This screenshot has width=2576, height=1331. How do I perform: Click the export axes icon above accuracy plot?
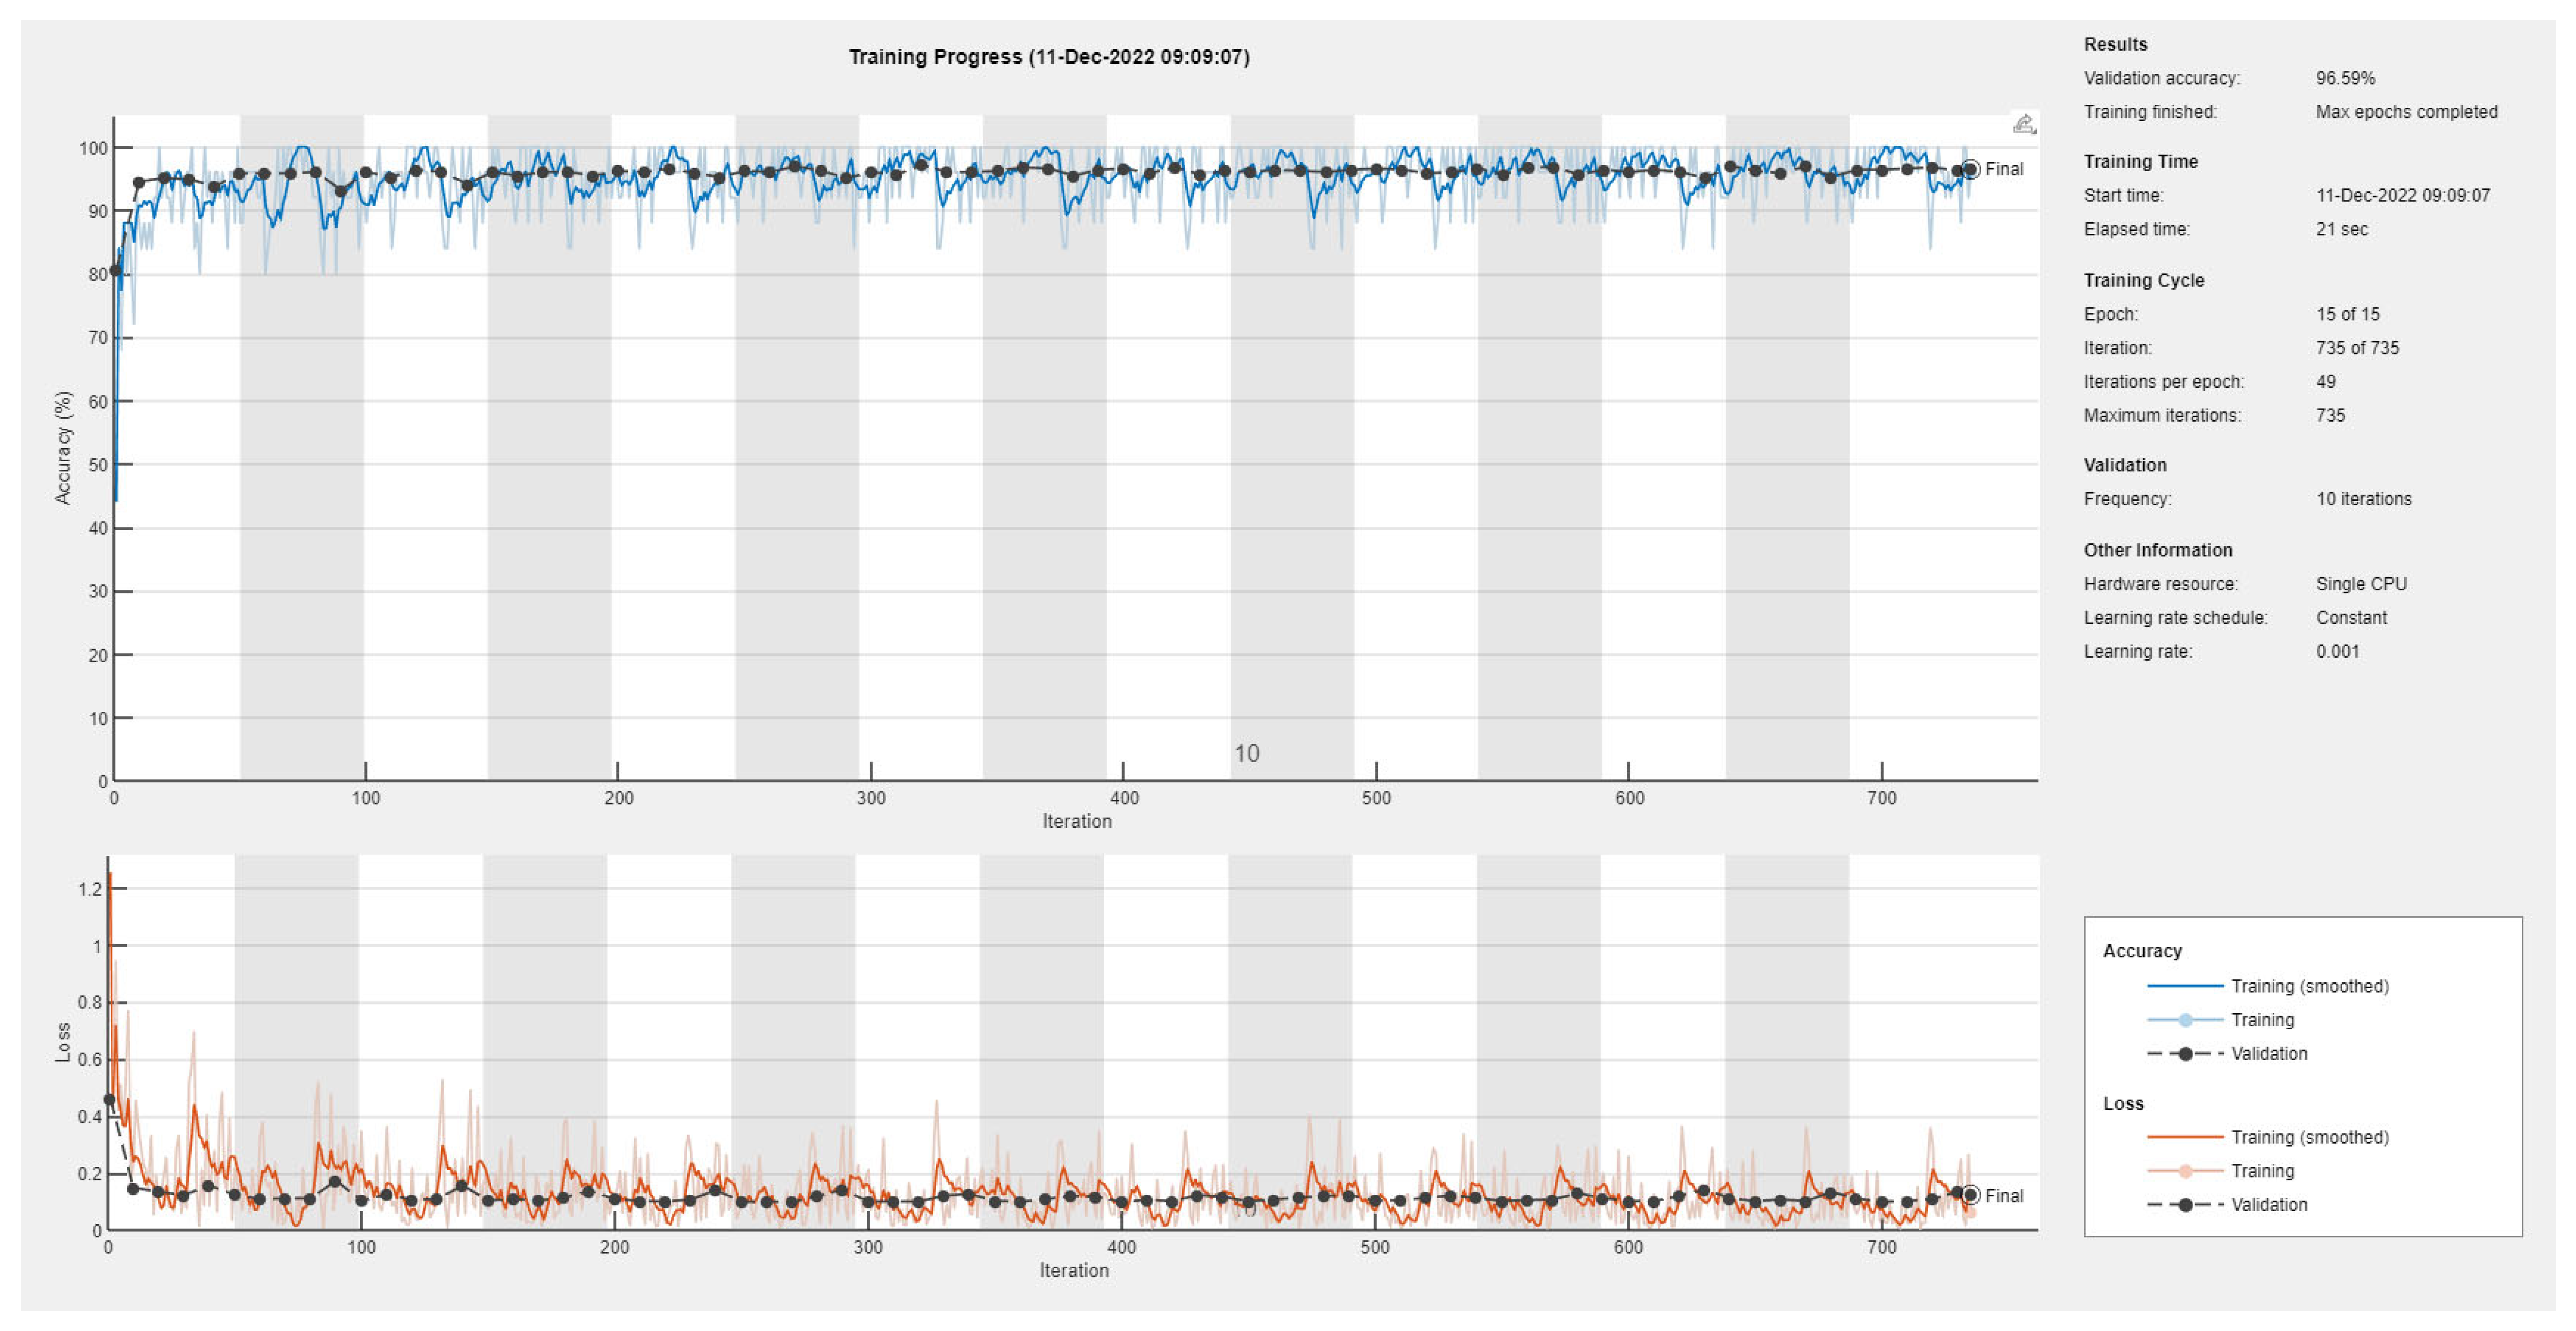(x=2023, y=124)
